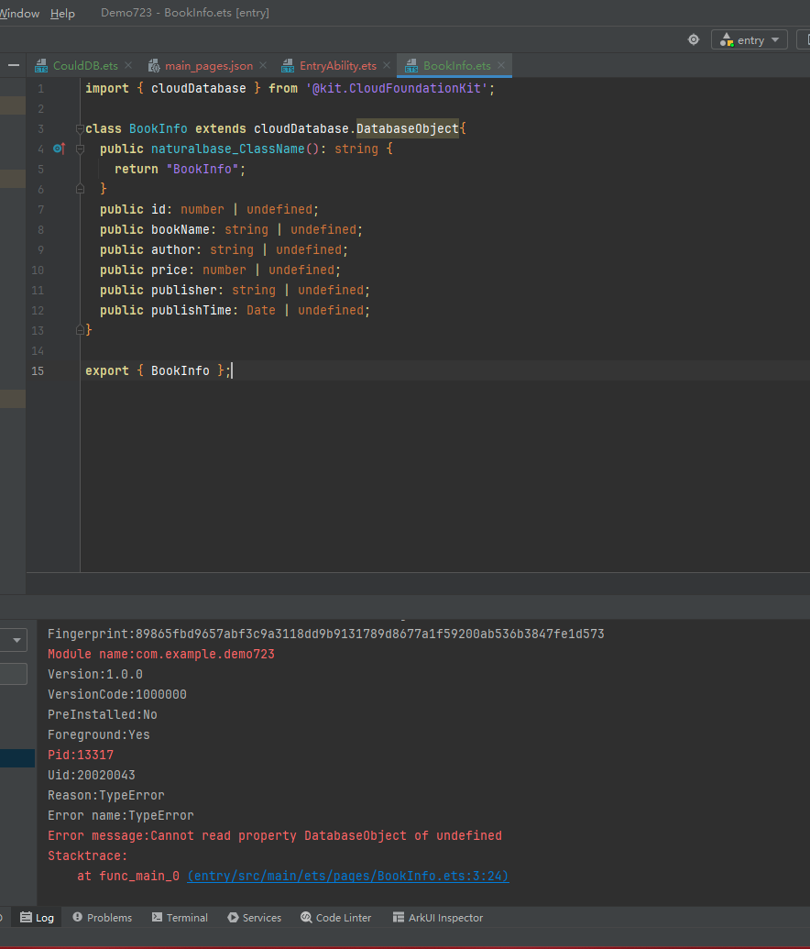Open the log filter dropdown on the left
Screen dimensions: 810x949
point(13,639)
